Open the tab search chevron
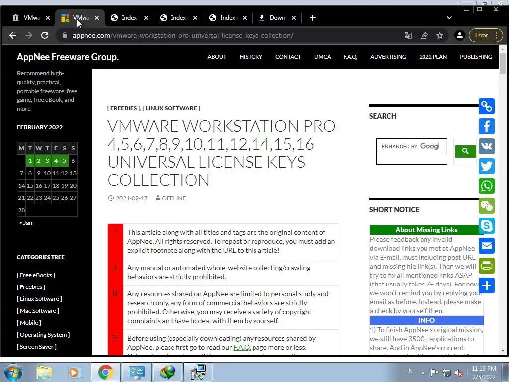 [x=449, y=18]
